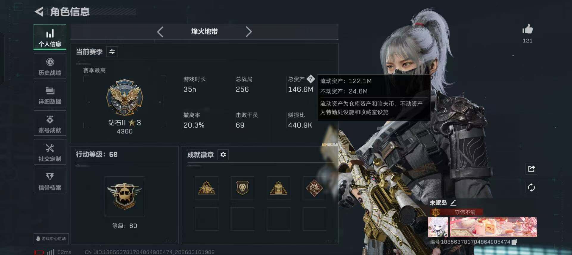The image size is (572, 255).
Task: Switch to 历史战绩 tab
Action: click(50, 66)
